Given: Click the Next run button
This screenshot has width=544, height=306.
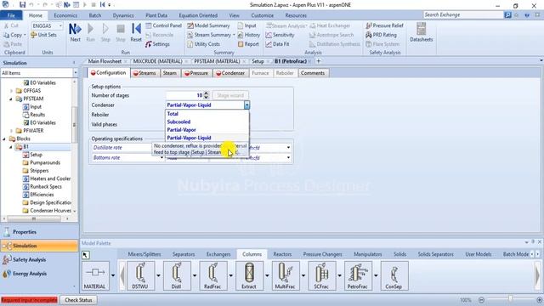Looking at the screenshot, I should [x=75, y=32].
